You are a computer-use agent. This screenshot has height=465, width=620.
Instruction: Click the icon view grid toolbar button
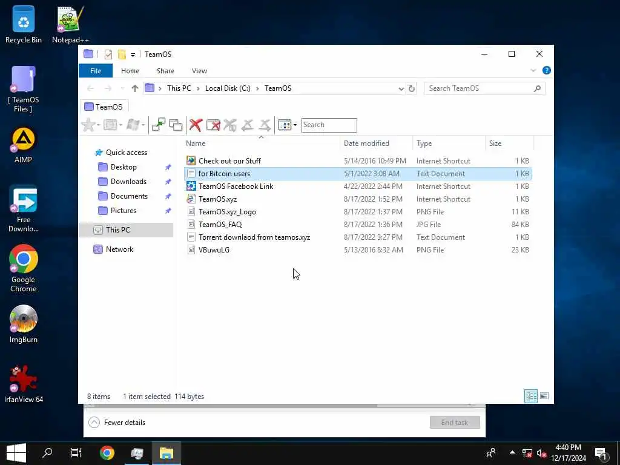click(285, 125)
